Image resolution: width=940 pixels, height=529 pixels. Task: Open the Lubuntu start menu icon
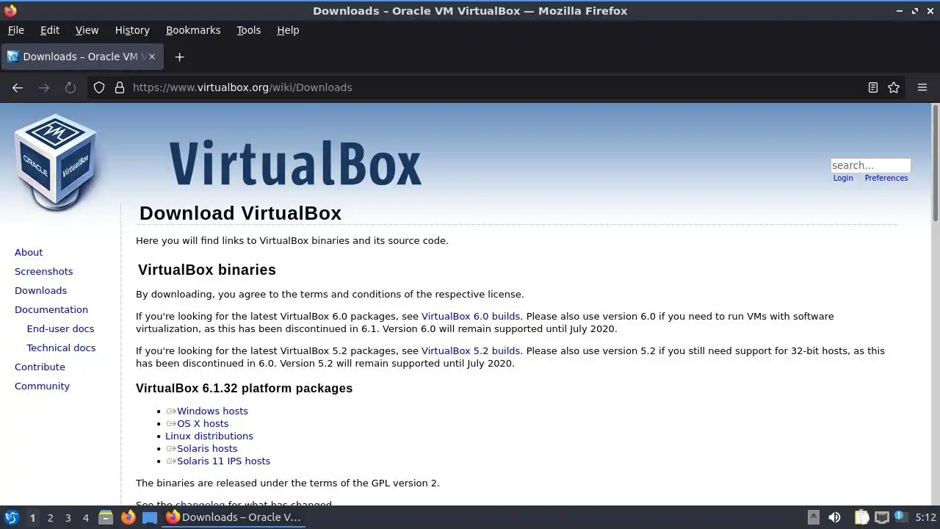click(x=12, y=517)
